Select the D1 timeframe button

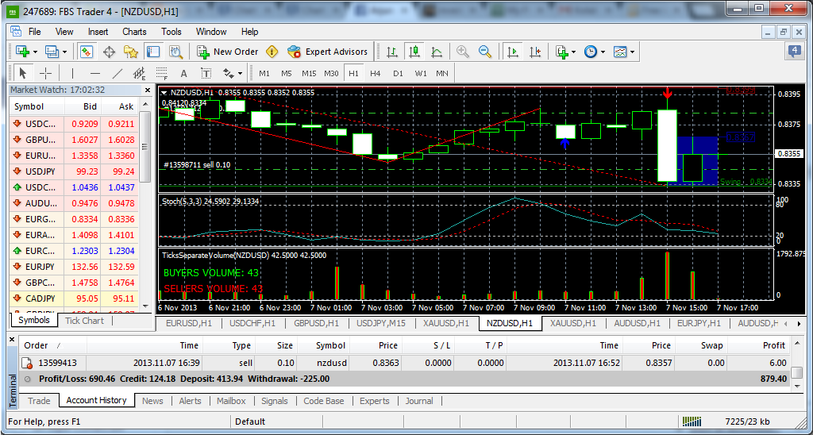[x=398, y=73]
